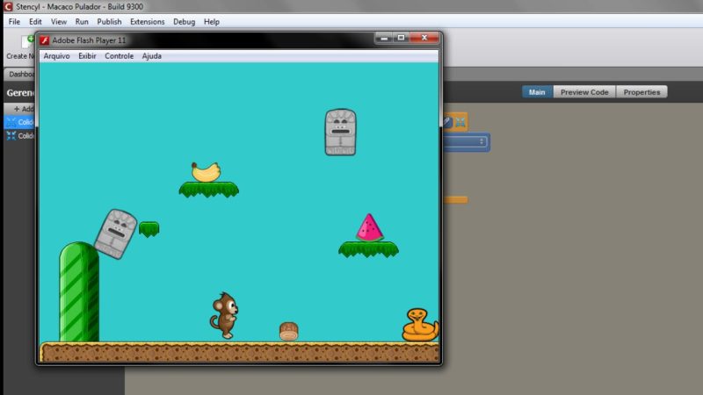Image resolution: width=703 pixels, height=395 pixels.
Task: Open Exibir menu in Flash Player
Action: tap(87, 56)
